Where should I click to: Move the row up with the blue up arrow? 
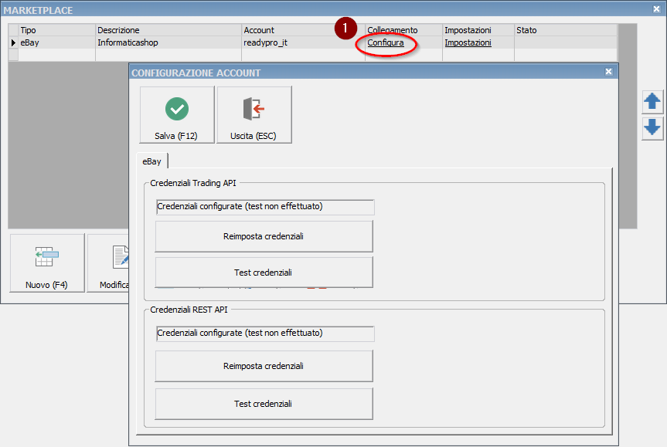coord(652,101)
